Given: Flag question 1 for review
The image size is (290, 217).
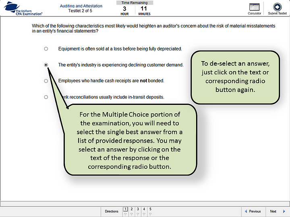Looking at the screenshot, I should click(x=125, y=214).
